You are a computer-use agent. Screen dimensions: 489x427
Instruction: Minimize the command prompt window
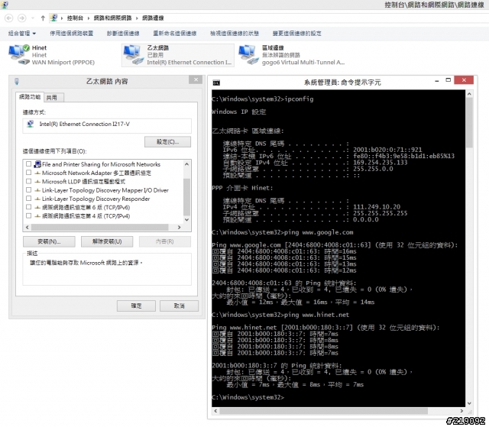pyautogui.click(x=437, y=80)
